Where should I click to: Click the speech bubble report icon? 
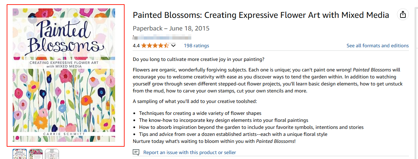pos(136,152)
